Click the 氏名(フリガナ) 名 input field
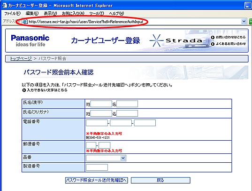 click(x=127, y=113)
